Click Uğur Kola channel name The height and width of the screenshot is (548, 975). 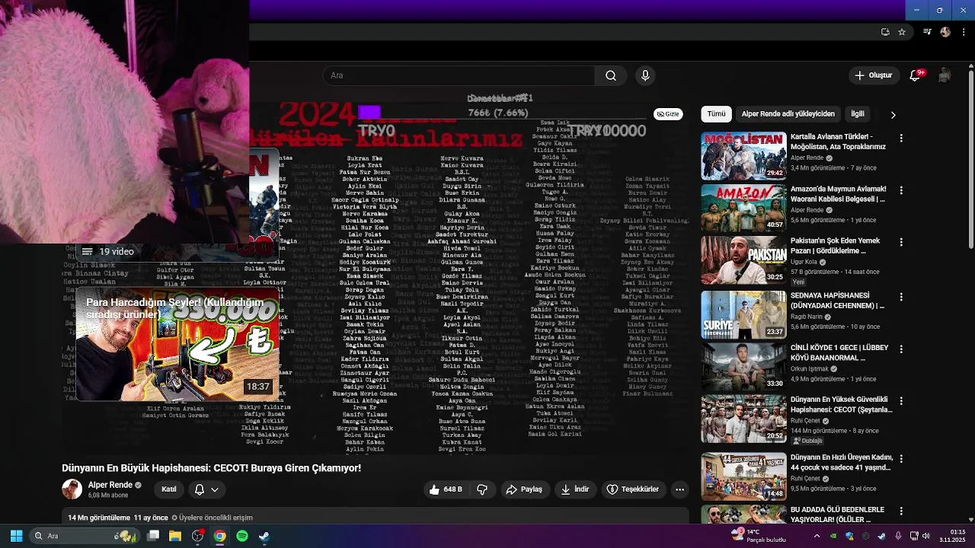tap(803, 262)
